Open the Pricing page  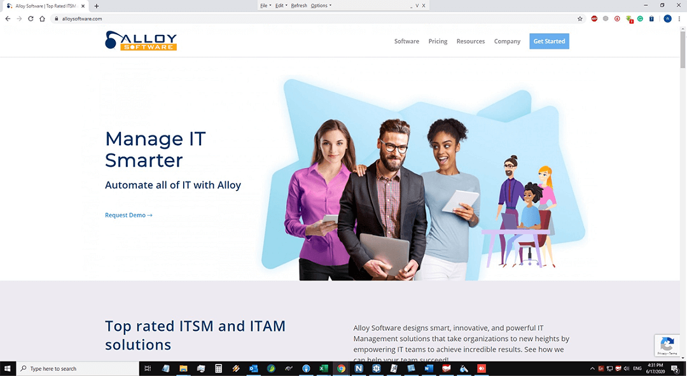[438, 41]
